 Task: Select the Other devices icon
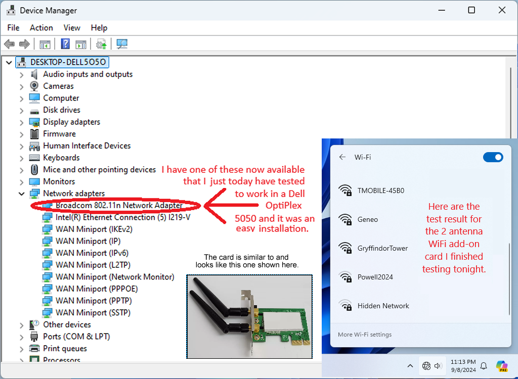(34, 324)
